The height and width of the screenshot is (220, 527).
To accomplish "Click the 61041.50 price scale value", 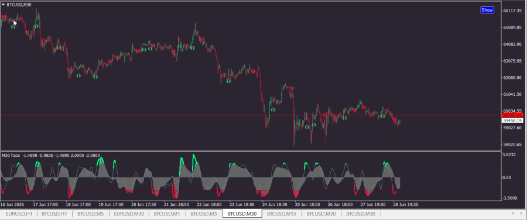I will (512, 94).
